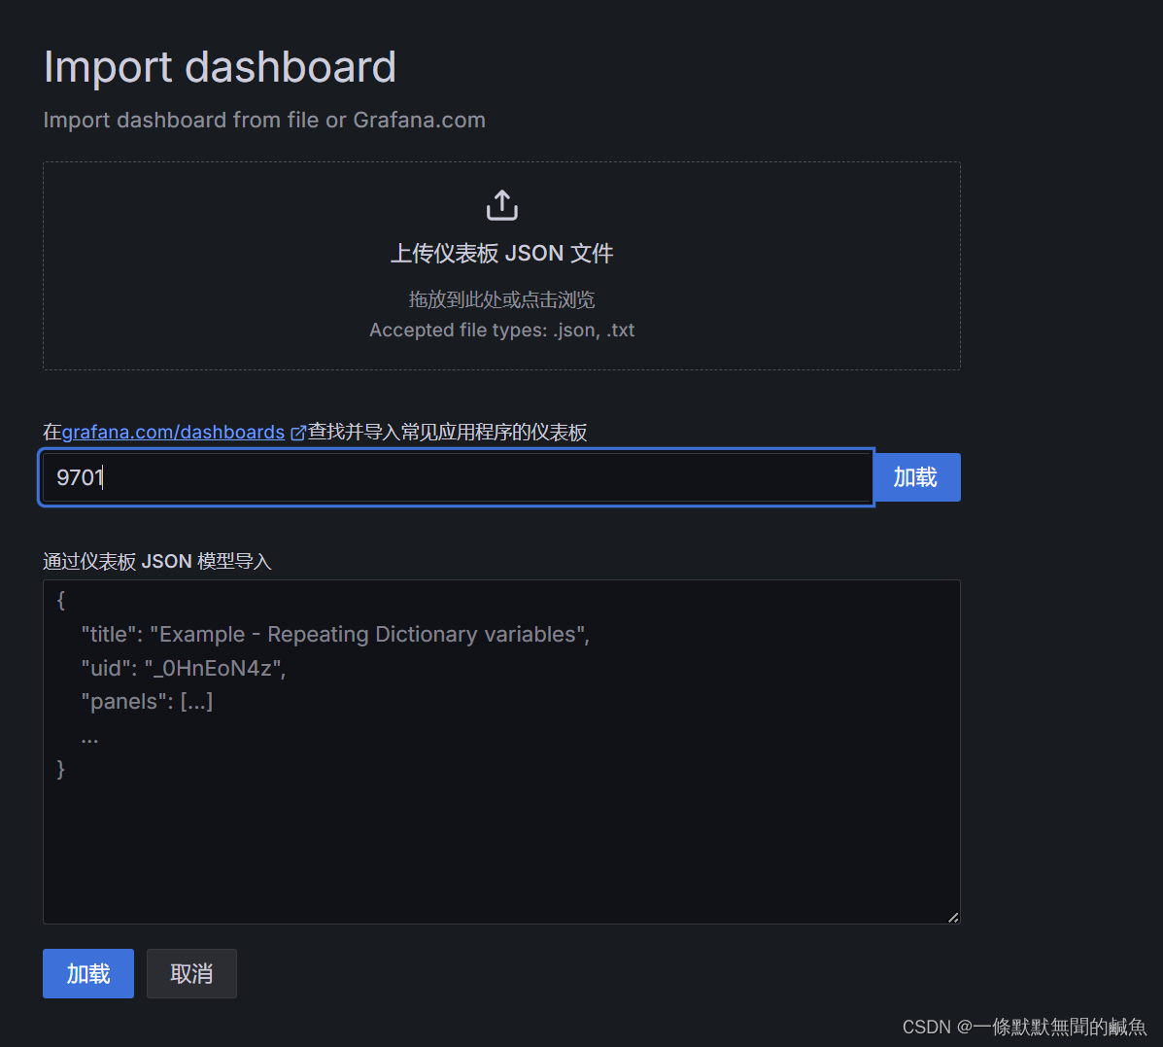The height and width of the screenshot is (1047, 1163).
Task: Click the 查找并导入常见应用程序的仪表板 text
Action: click(x=447, y=432)
